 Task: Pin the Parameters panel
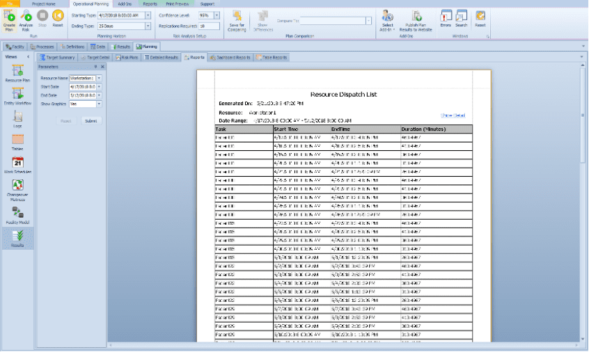point(95,66)
